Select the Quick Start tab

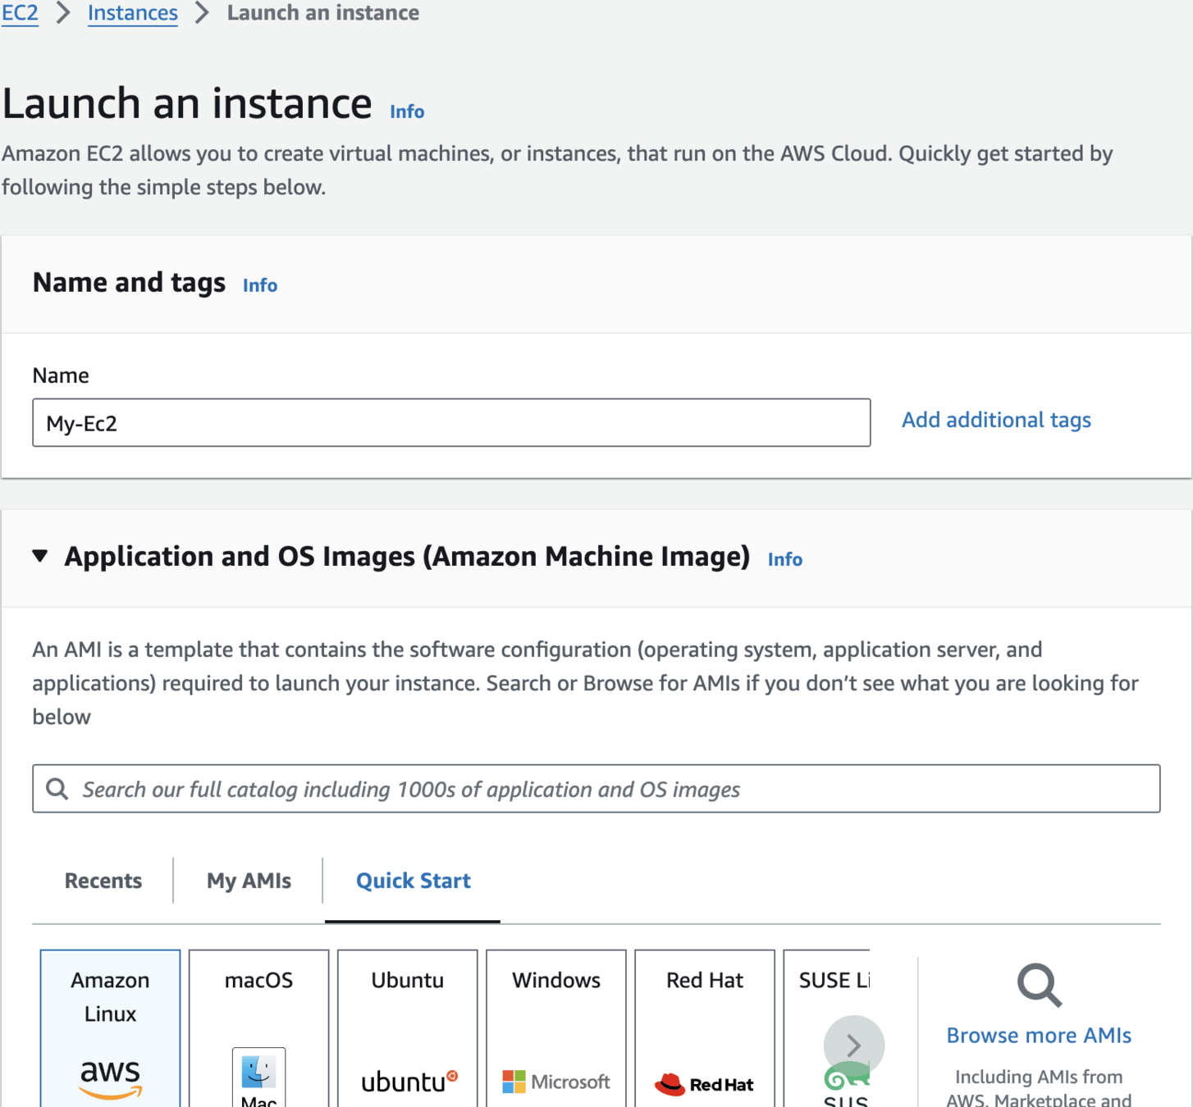coord(414,881)
